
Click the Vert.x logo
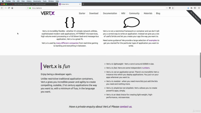click(48, 13)
